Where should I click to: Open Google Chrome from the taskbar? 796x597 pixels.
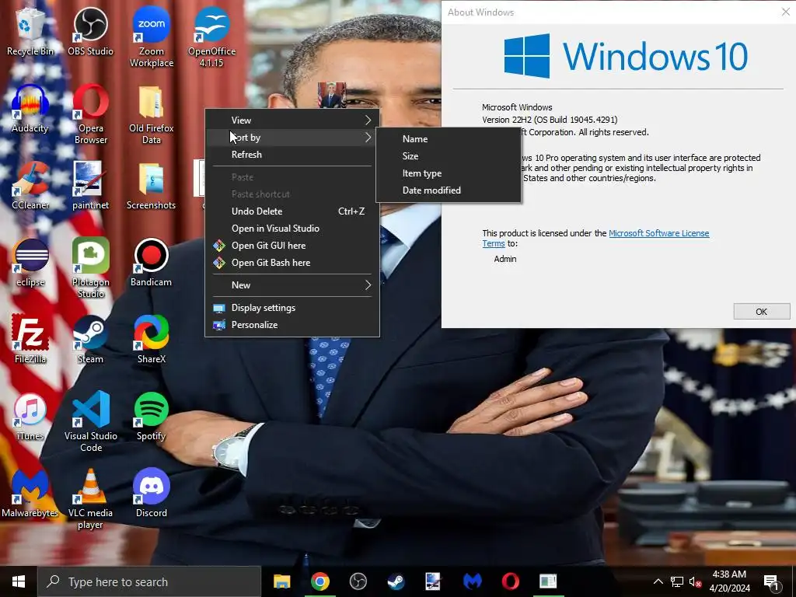[x=319, y=581]
